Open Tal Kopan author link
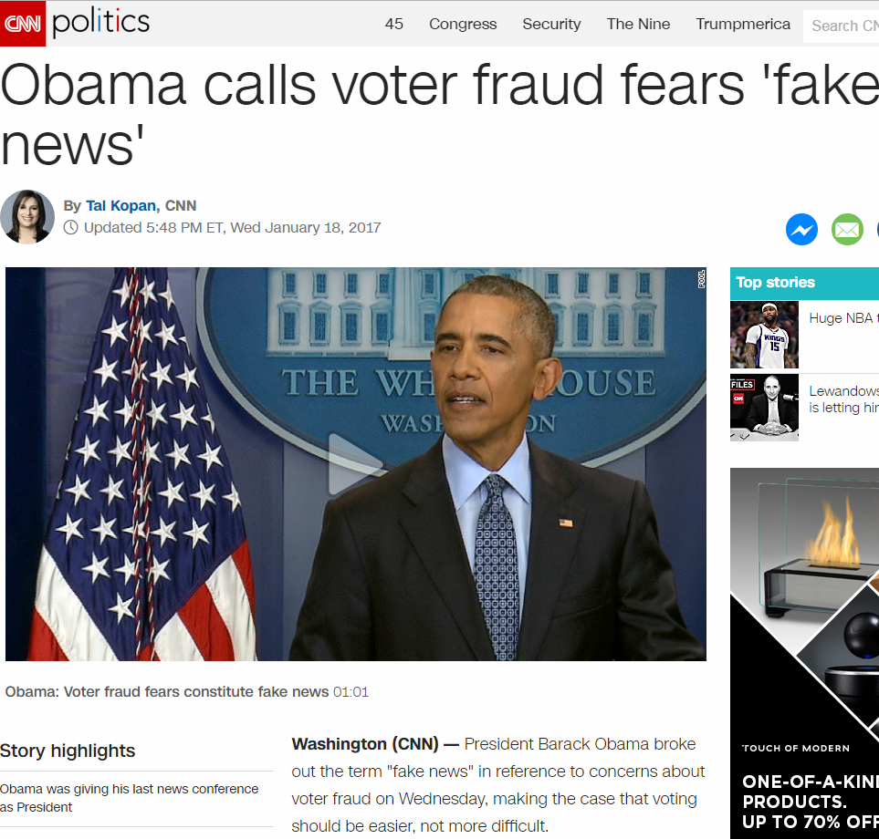879x839 pixels. coord(120,205)
